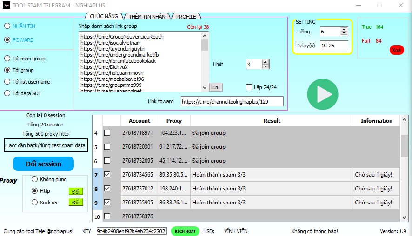
Task: Start the spam run with the green play button
Action: pyautogui.click(x=322, y=94)
